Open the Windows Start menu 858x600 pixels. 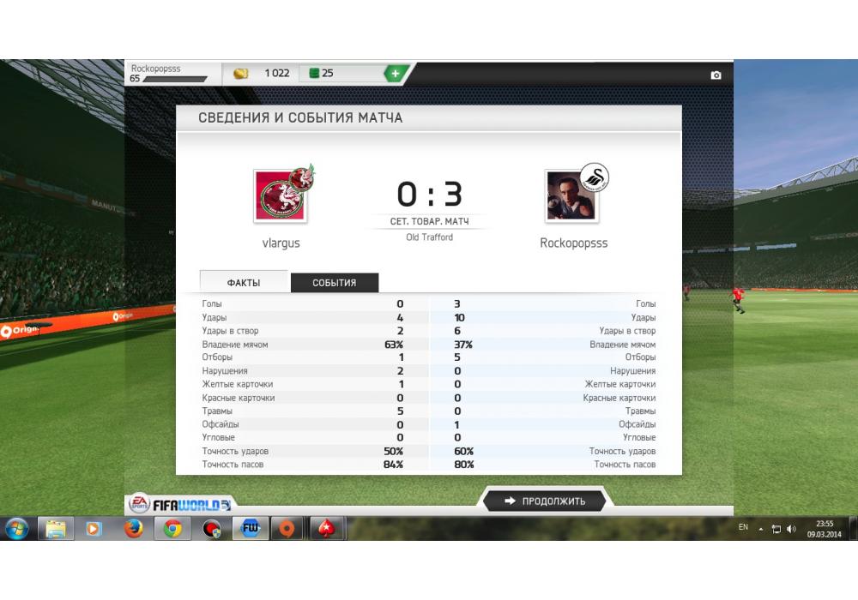coord(16,528)
